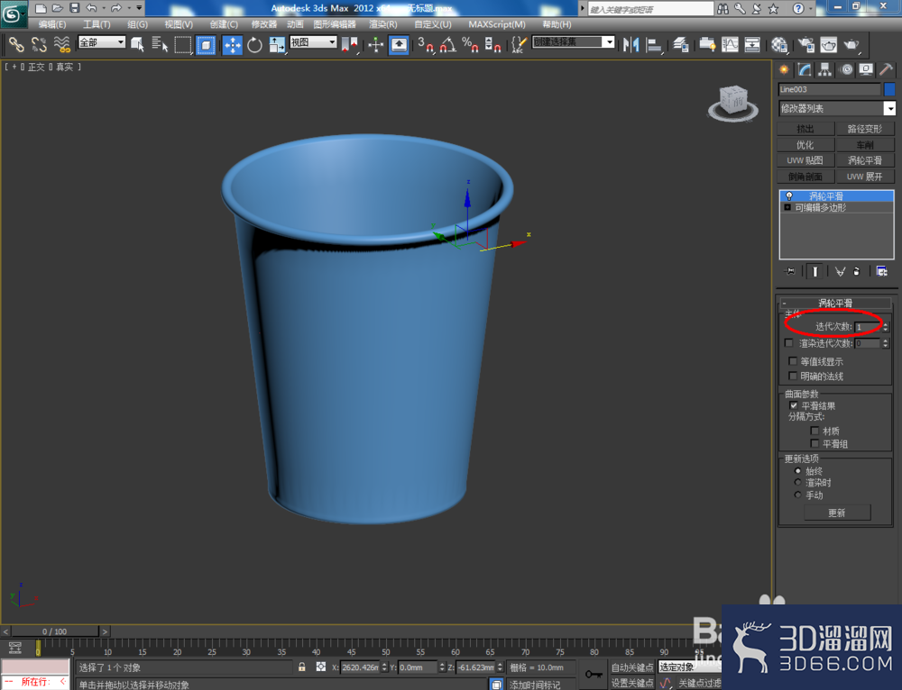Open the Render Setup teapot icon
The width and height of the screenshot is (902, 690).
805,45
